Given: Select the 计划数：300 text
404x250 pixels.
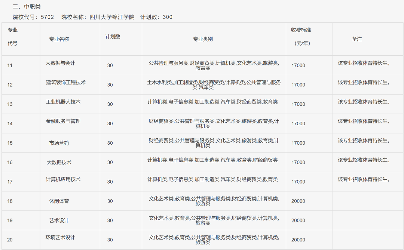Looking at the screenshot, I should (x=156, y=17).
